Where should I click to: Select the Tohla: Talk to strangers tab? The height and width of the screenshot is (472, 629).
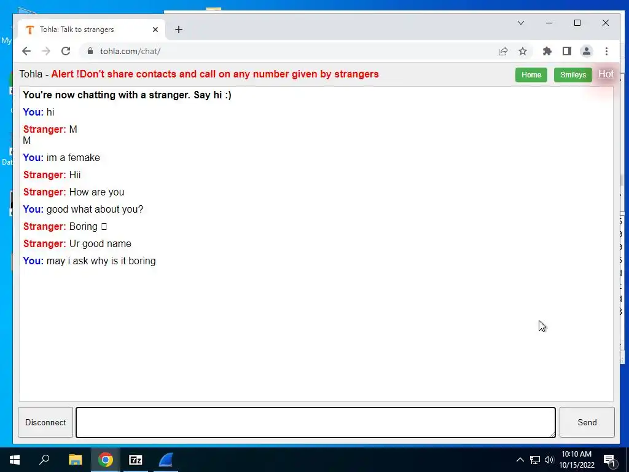pos(92,29)
